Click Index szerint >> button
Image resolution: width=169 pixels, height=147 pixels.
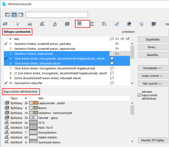click(153, 76)
